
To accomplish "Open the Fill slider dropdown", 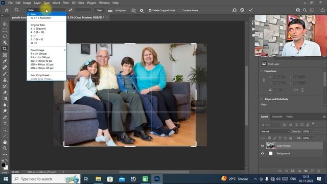I will [x=312, y=138].
